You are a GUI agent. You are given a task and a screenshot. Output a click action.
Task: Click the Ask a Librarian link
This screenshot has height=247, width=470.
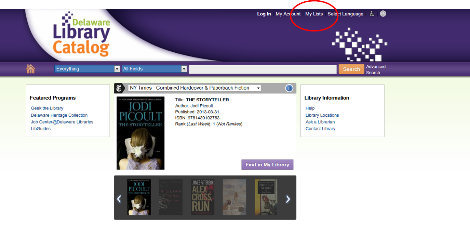(320, 122)
